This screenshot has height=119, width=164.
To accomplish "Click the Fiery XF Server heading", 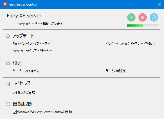I will click(x=24, y=16).
